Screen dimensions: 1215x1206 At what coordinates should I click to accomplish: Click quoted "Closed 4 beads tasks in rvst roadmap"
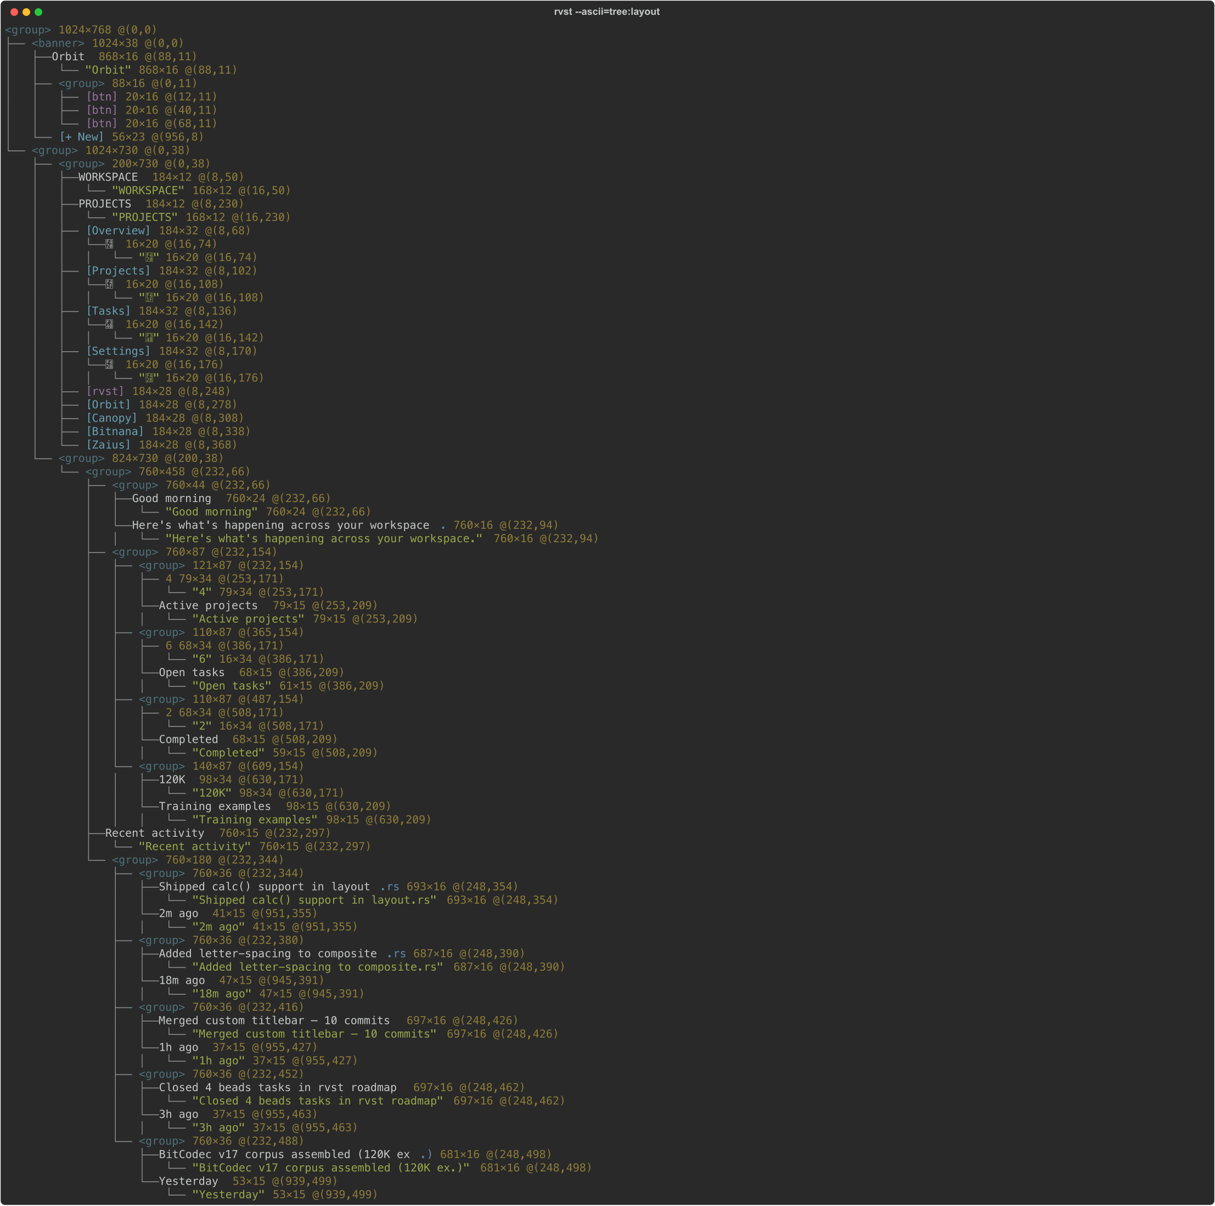coord(318,1102)
